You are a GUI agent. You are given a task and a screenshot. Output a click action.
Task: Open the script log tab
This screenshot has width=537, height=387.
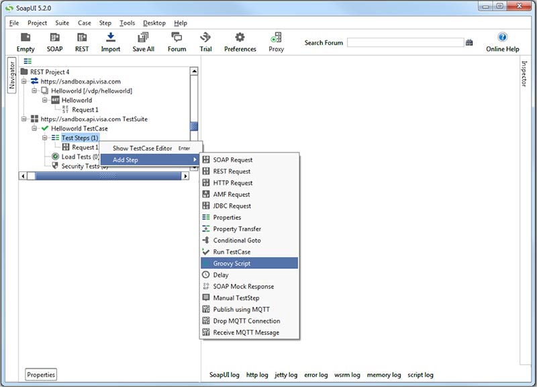coord(420,375)
